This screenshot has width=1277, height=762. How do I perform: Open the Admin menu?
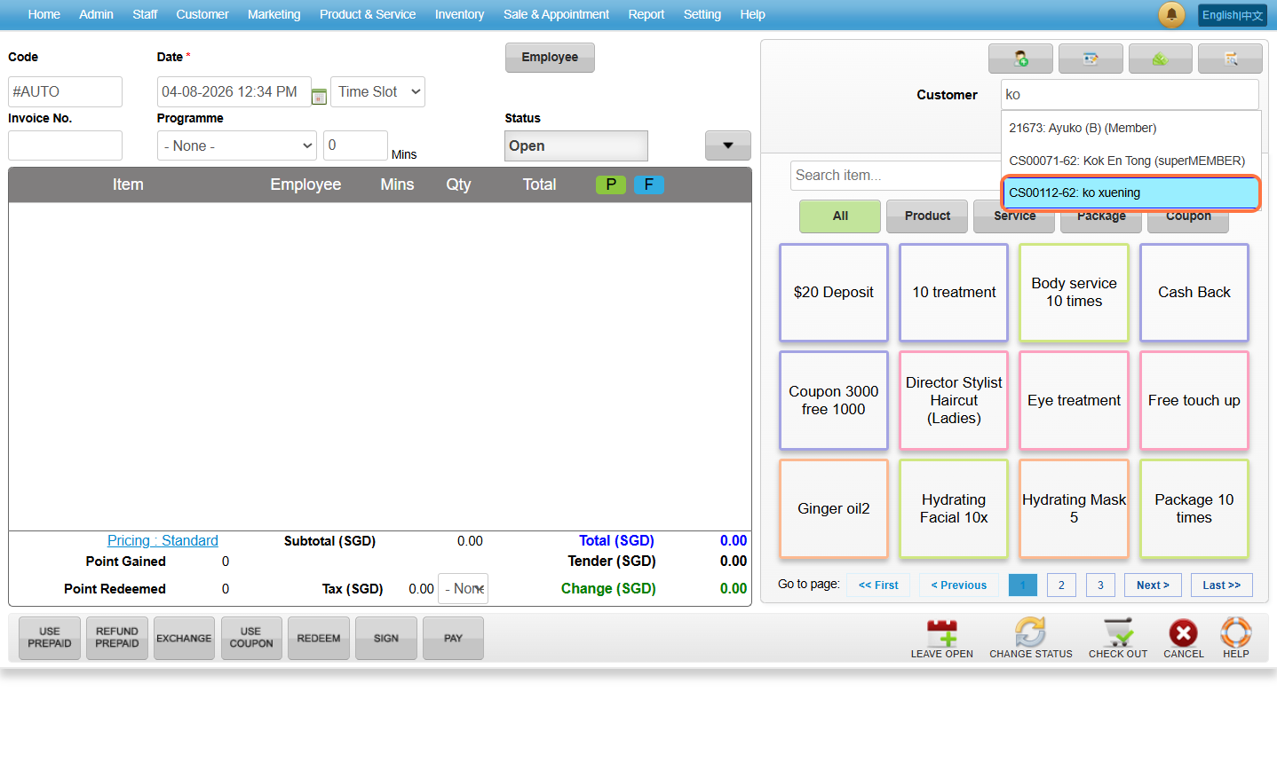pyautogui.click(x=96, y=14)
